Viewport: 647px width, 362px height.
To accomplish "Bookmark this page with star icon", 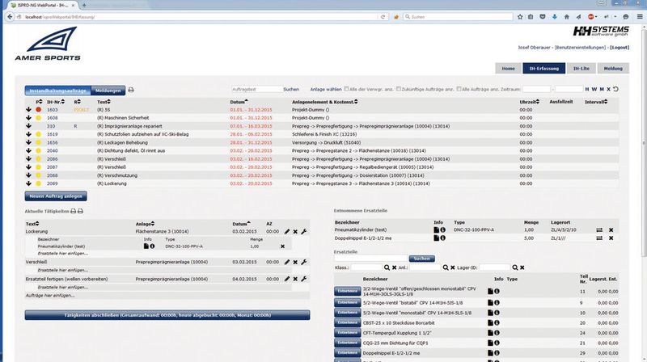I will [x=520, y=17].
